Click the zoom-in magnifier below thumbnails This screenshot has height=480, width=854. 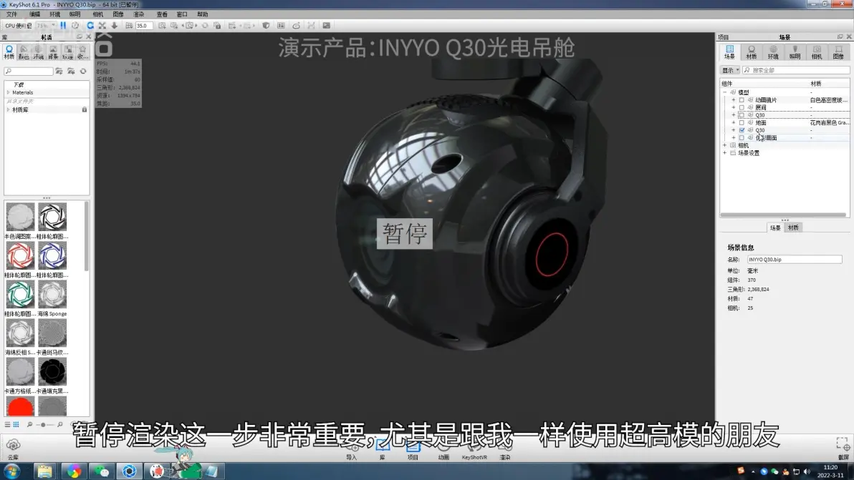pos(60,424)
